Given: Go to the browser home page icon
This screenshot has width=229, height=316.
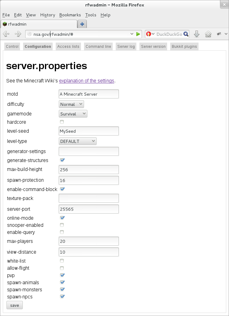Looking at the screenshot, I should point(208,34).
